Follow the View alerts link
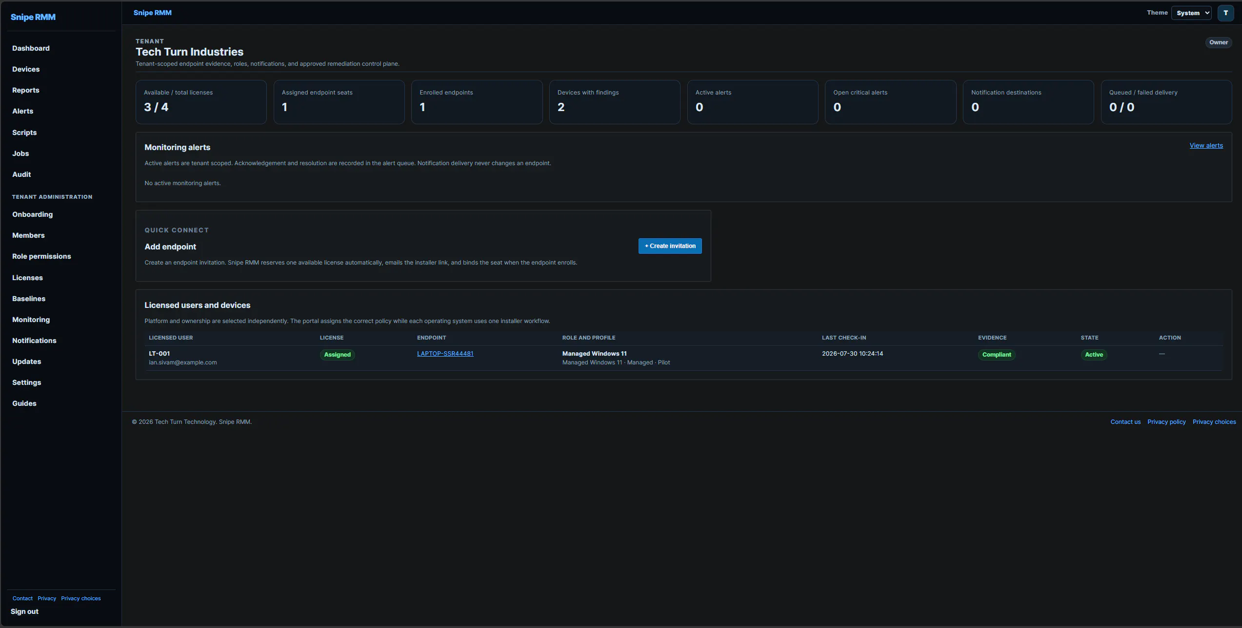Viewport: 1242px width, 628px height. tap(1206, 146)
